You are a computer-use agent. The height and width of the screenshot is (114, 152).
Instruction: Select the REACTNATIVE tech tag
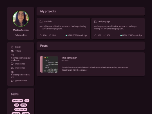21,109
